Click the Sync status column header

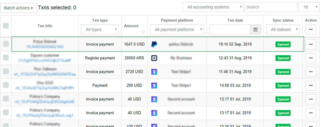pos(283,20)
